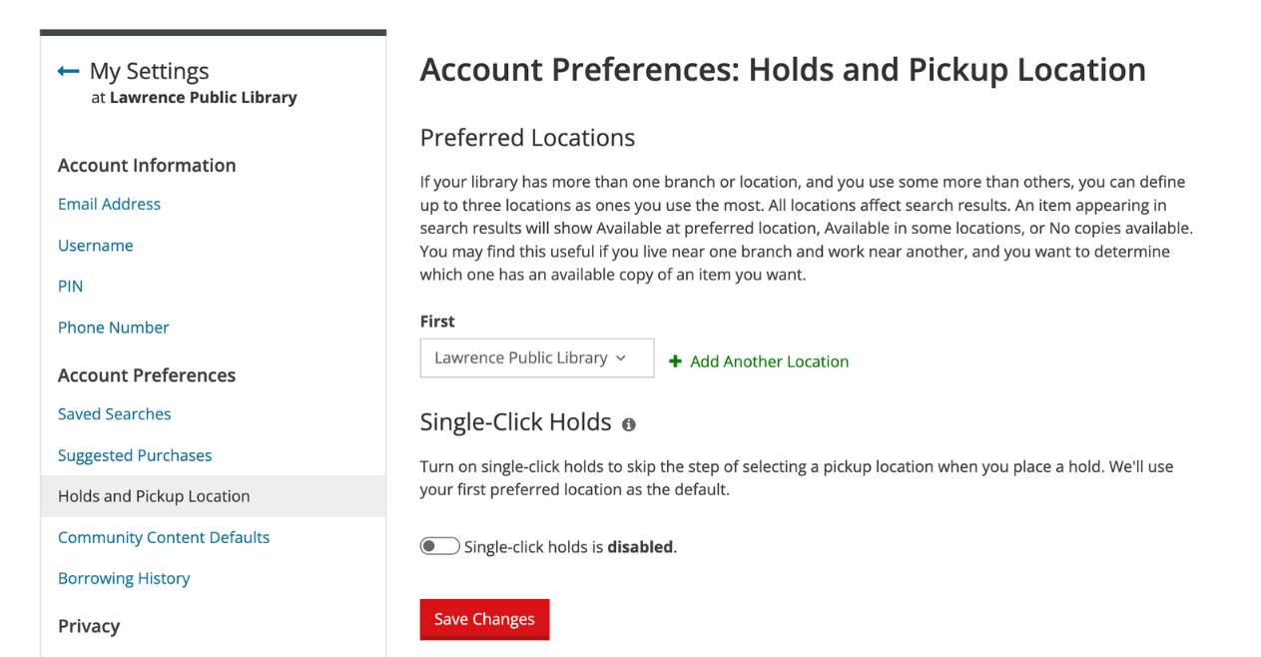Go to the Username settings page
The image size is (1261, 657).
tap(95, 245)
